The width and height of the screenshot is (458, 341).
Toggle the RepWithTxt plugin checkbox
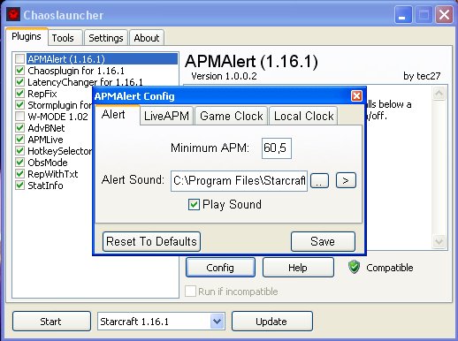19,174
